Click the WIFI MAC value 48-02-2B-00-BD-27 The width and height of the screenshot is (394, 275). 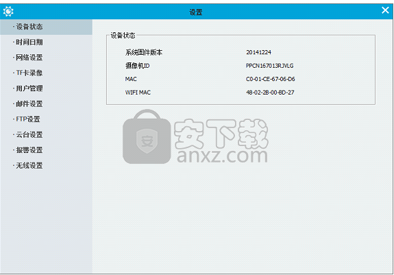click(x=270, y=93)
